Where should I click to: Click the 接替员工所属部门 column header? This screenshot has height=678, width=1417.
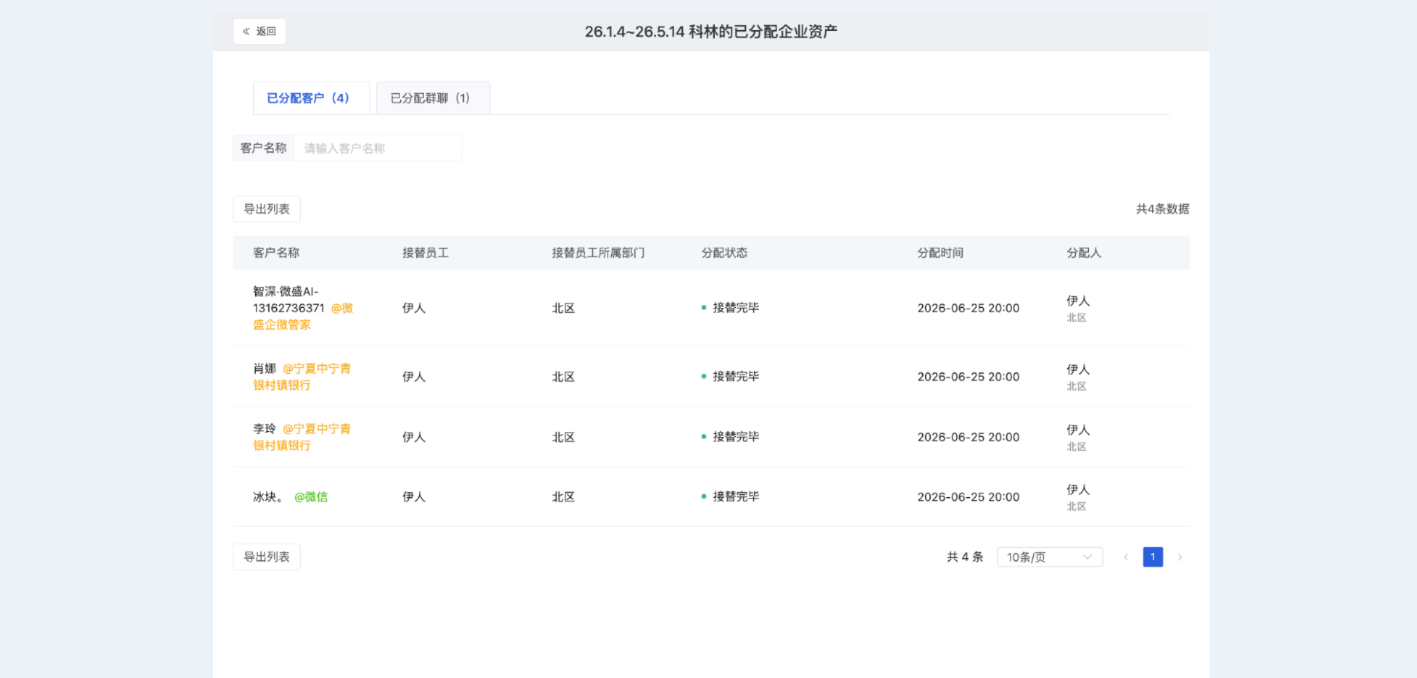coord(598,252)
